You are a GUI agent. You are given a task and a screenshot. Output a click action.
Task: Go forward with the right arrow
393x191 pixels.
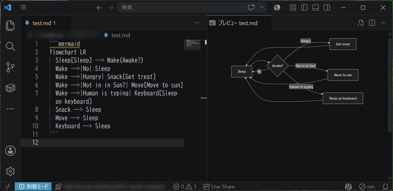[x=111, y=8]
